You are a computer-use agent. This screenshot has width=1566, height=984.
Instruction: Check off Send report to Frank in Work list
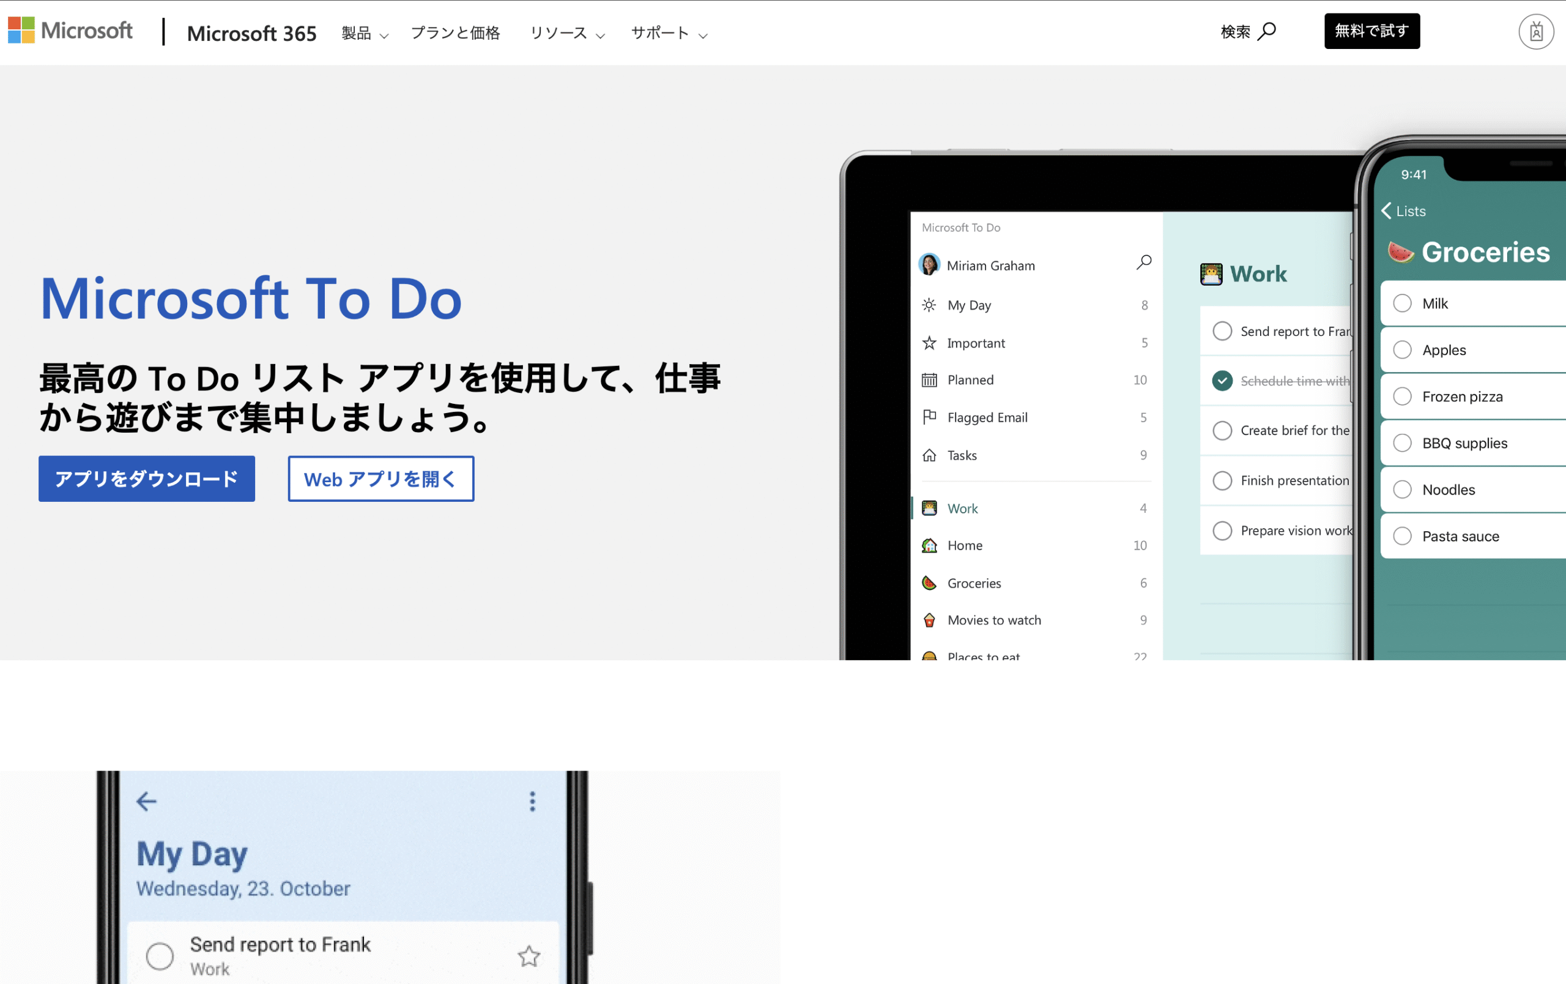point(1222,331)
